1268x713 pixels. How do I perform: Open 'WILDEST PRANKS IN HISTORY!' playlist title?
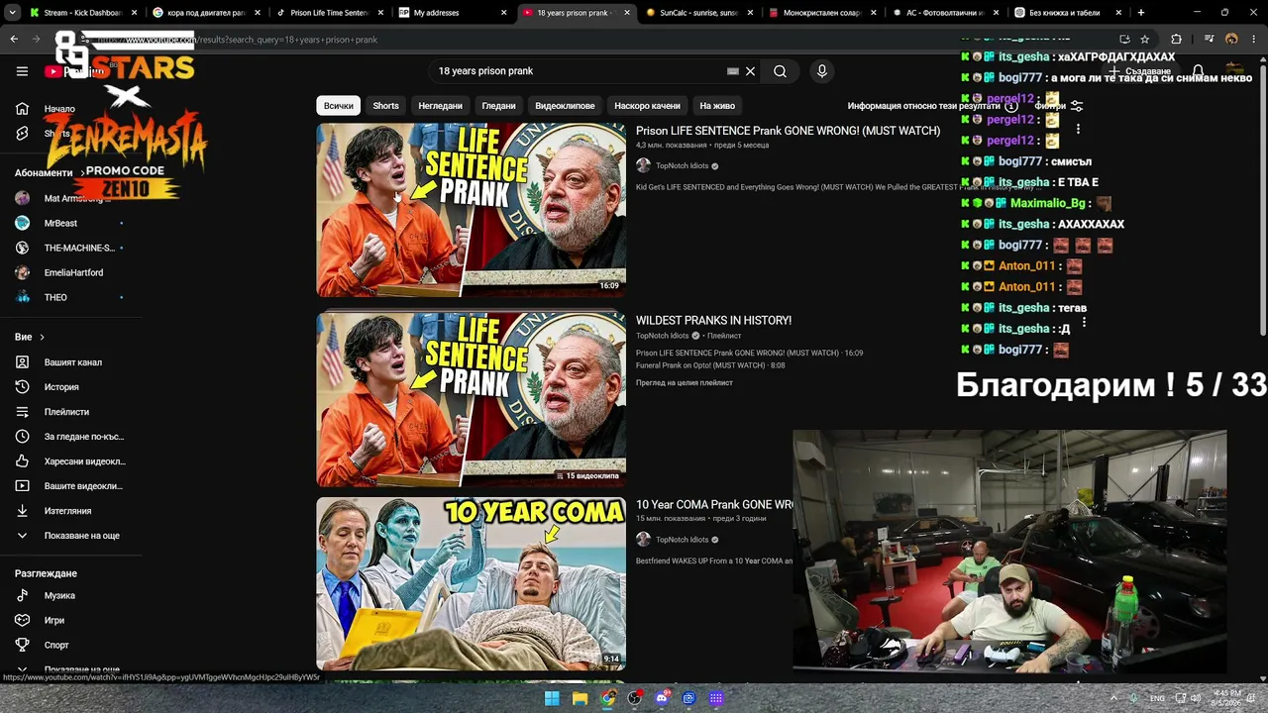click(713, 321)
